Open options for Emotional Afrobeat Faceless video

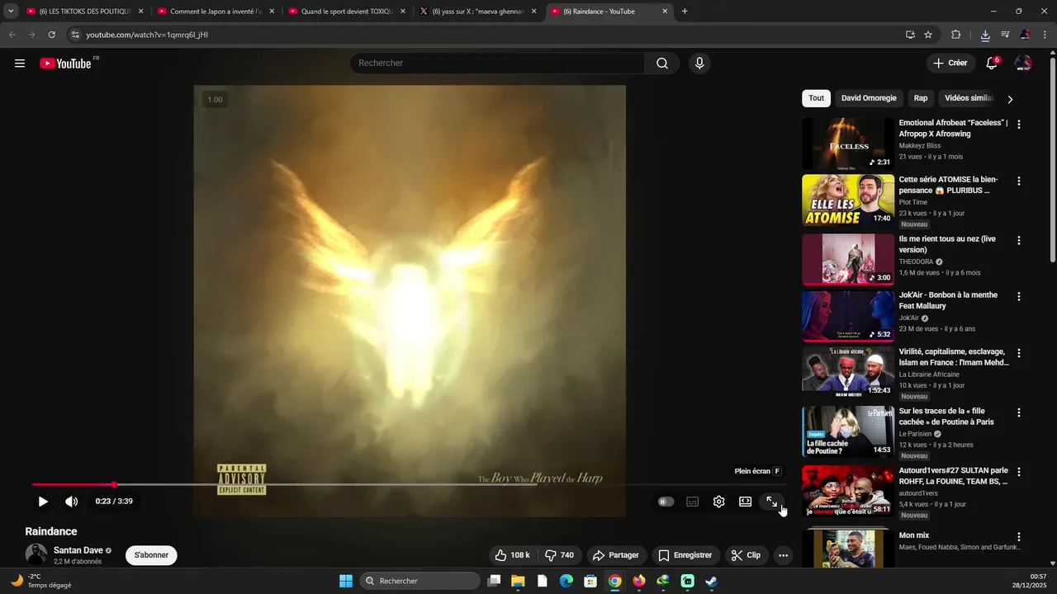tap(1019, 125)
